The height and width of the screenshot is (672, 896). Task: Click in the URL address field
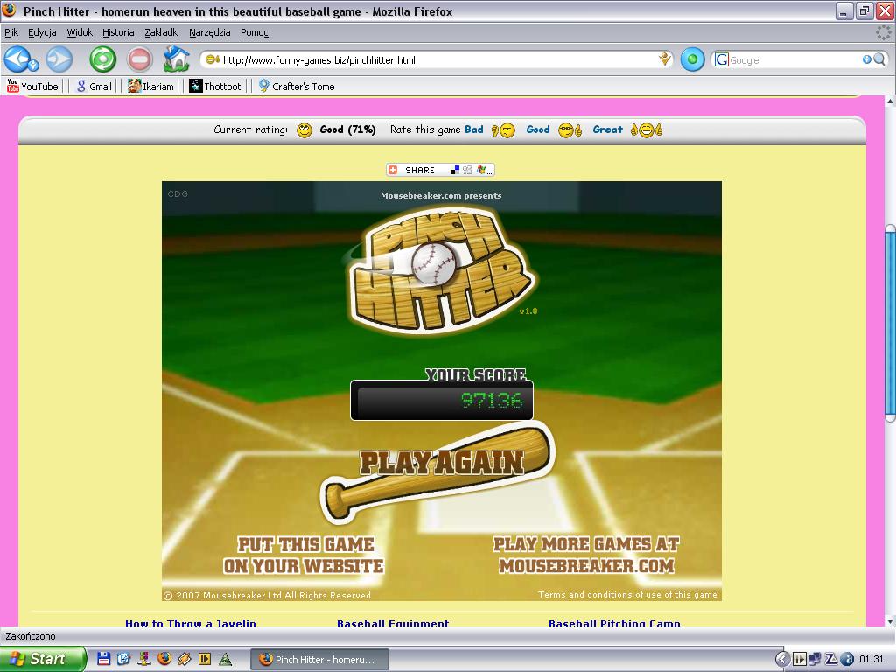(x=437, y=60)
